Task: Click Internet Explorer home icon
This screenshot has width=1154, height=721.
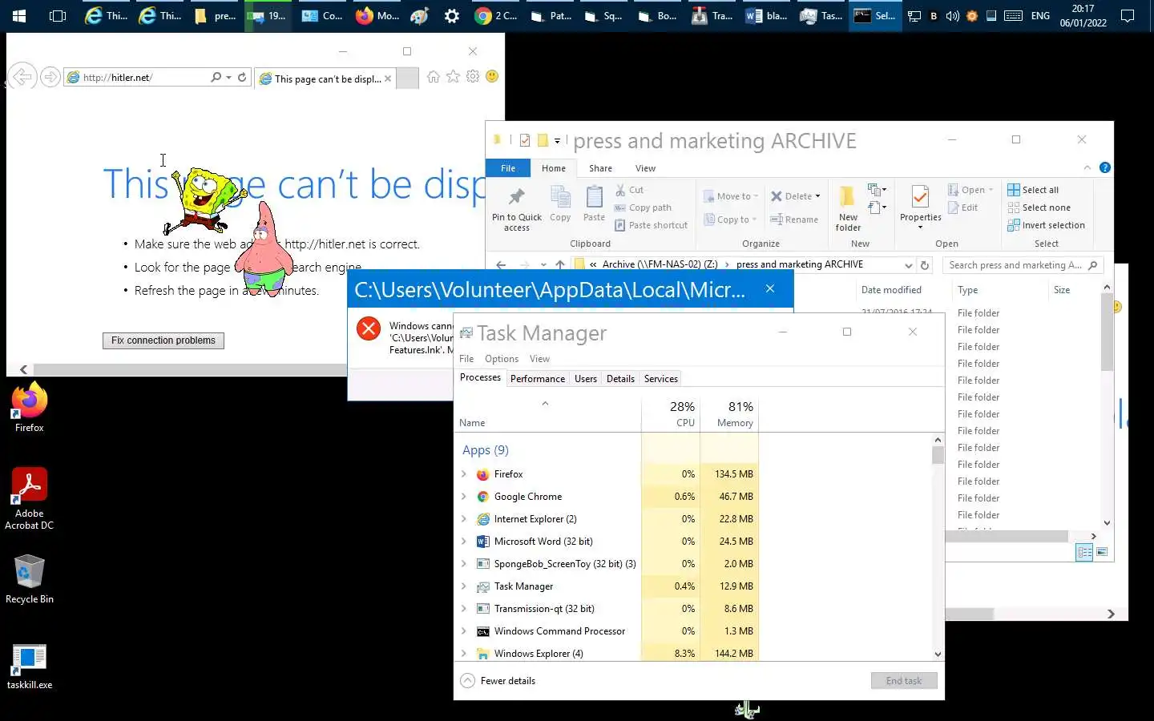Action: tap(434, 77)
